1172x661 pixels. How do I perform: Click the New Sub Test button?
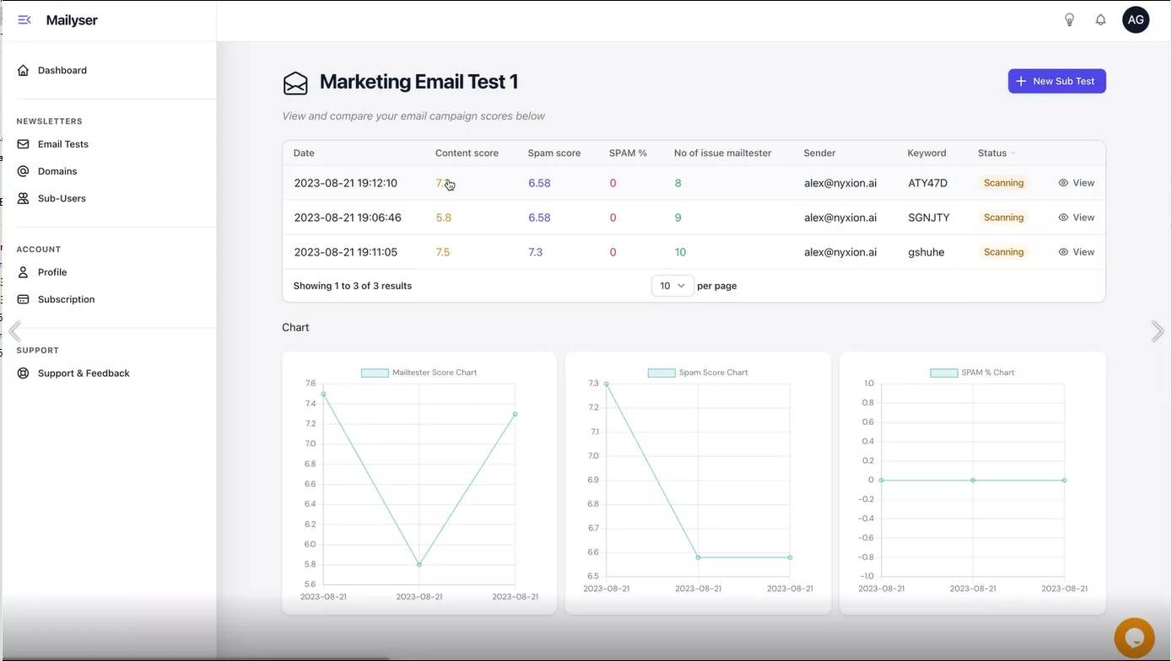pos(1056,81)
